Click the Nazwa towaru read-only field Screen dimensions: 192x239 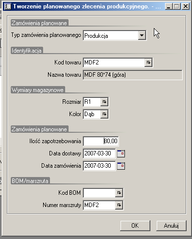pos(133,75)
